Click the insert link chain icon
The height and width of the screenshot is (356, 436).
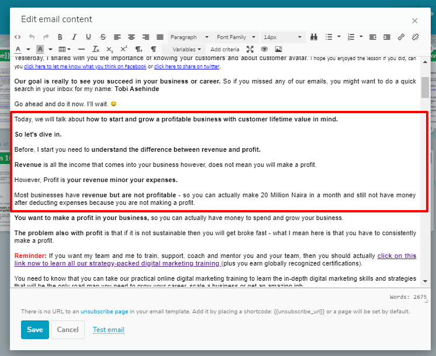point(401,37)
